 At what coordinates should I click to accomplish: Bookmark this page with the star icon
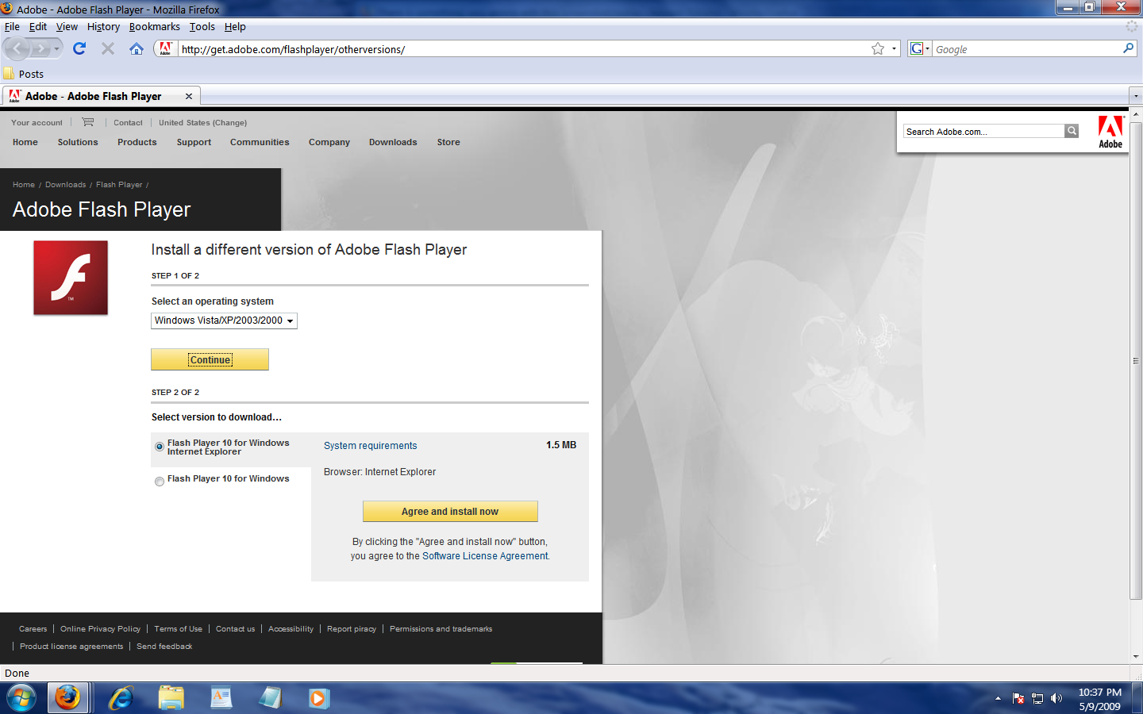[x=878, y=49]
